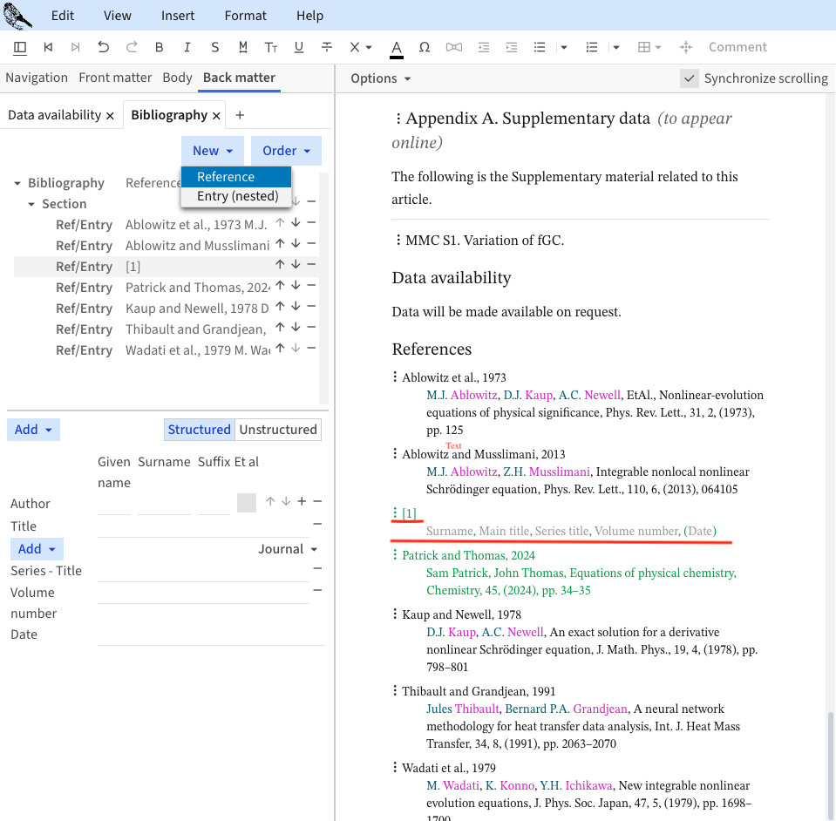The width and height of the screenshot is (836, 821).
Task: Apply bold formatting with B icon
Action: click(x=159, y=47)
